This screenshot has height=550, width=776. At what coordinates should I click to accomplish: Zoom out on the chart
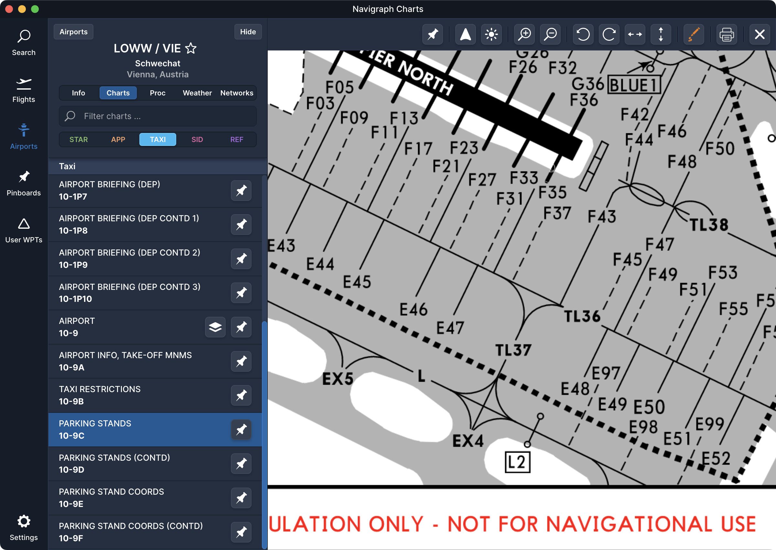550,34
